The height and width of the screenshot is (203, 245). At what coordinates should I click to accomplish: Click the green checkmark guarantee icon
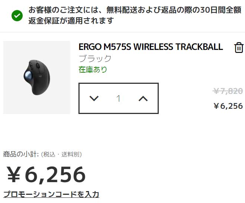[x=17, y=16]
